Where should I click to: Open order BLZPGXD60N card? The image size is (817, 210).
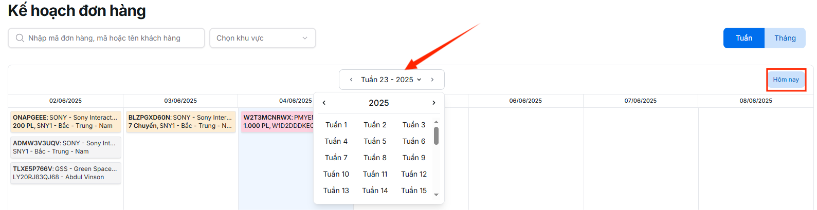tap(180, 122)
